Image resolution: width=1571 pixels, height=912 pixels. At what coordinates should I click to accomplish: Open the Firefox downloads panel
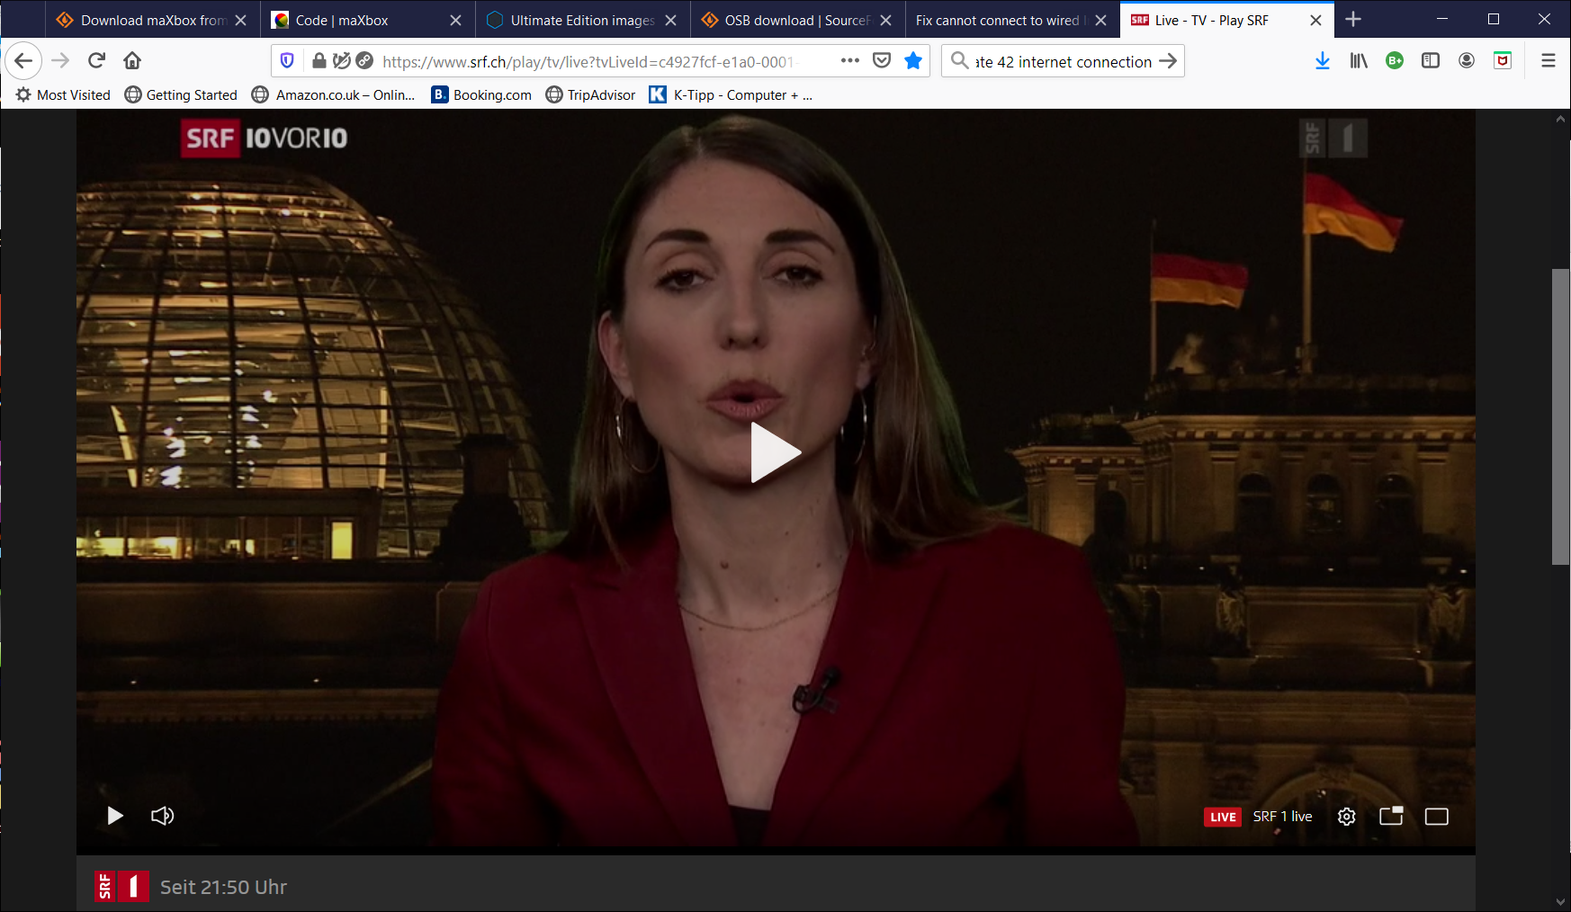pyautogui.click(x=1322, y=60)
